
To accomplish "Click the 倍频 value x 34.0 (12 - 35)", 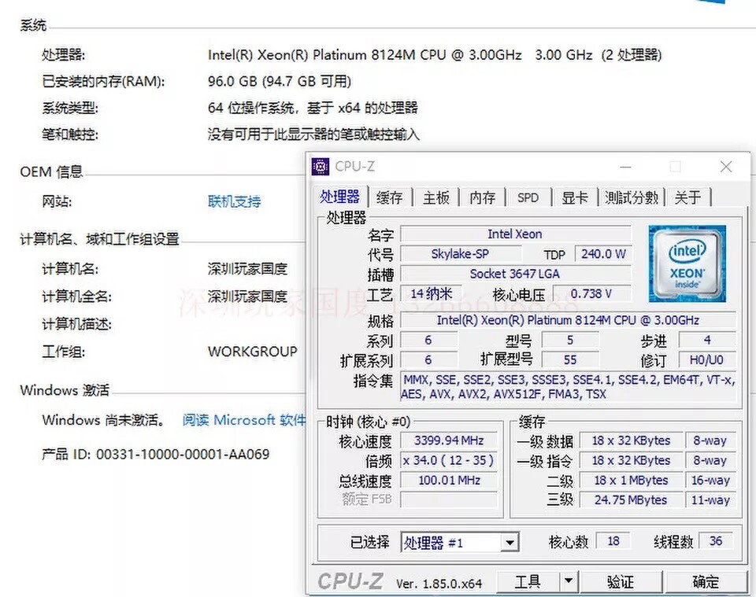I will tap(450, 460).
